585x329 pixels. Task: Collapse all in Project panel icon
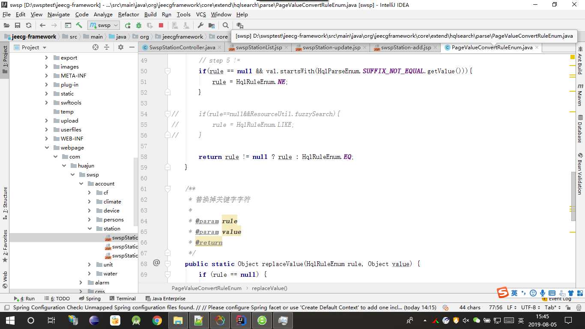tap(107, 47)
